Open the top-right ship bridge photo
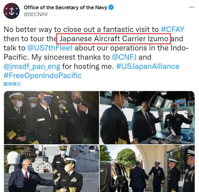The height and width of the screenshot is (192, 199). [147, 118]
